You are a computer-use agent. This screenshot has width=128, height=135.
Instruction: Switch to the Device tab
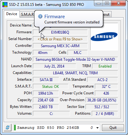(12, 14)
